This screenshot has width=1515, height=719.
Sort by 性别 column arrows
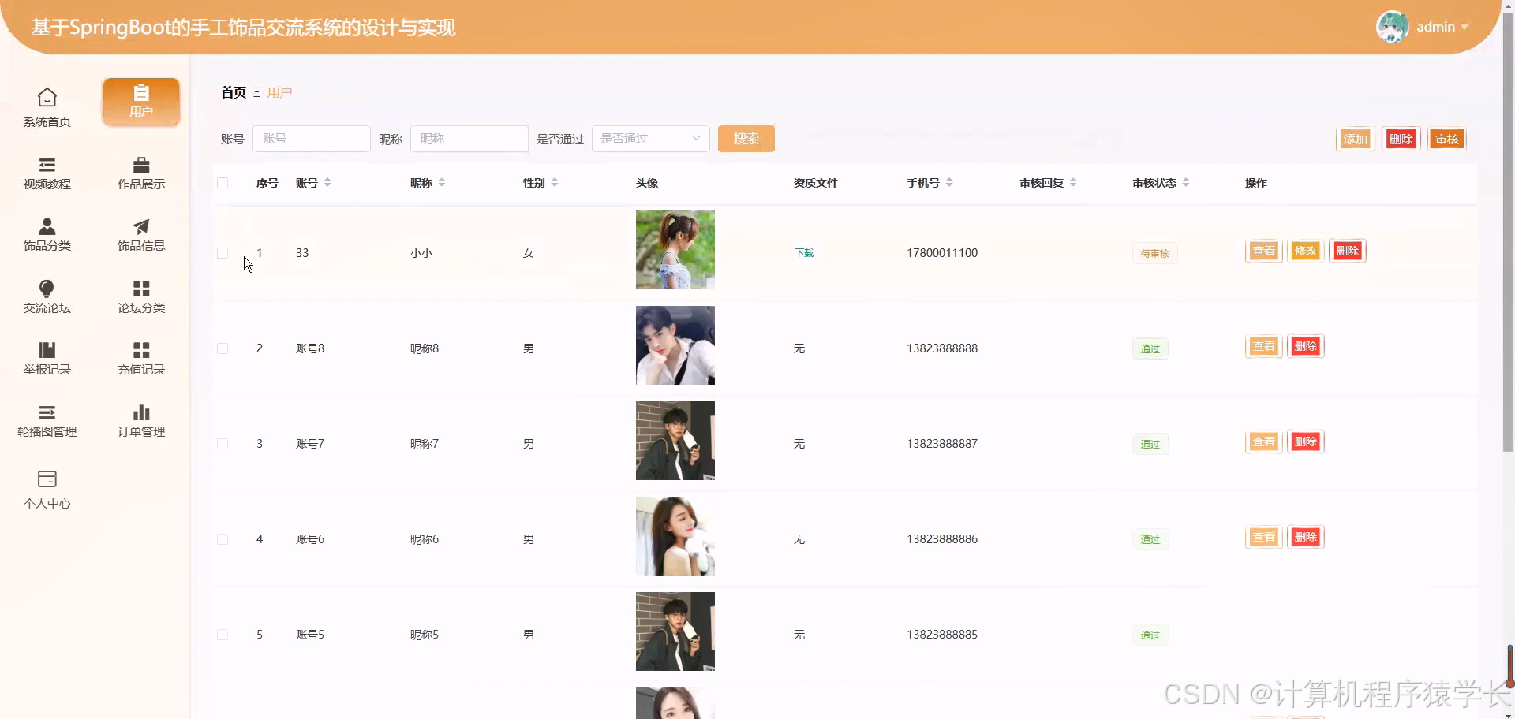[x=555, y=183]
